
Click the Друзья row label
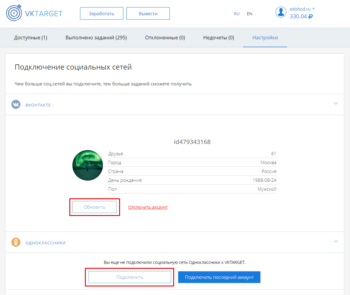pos(116,154)
